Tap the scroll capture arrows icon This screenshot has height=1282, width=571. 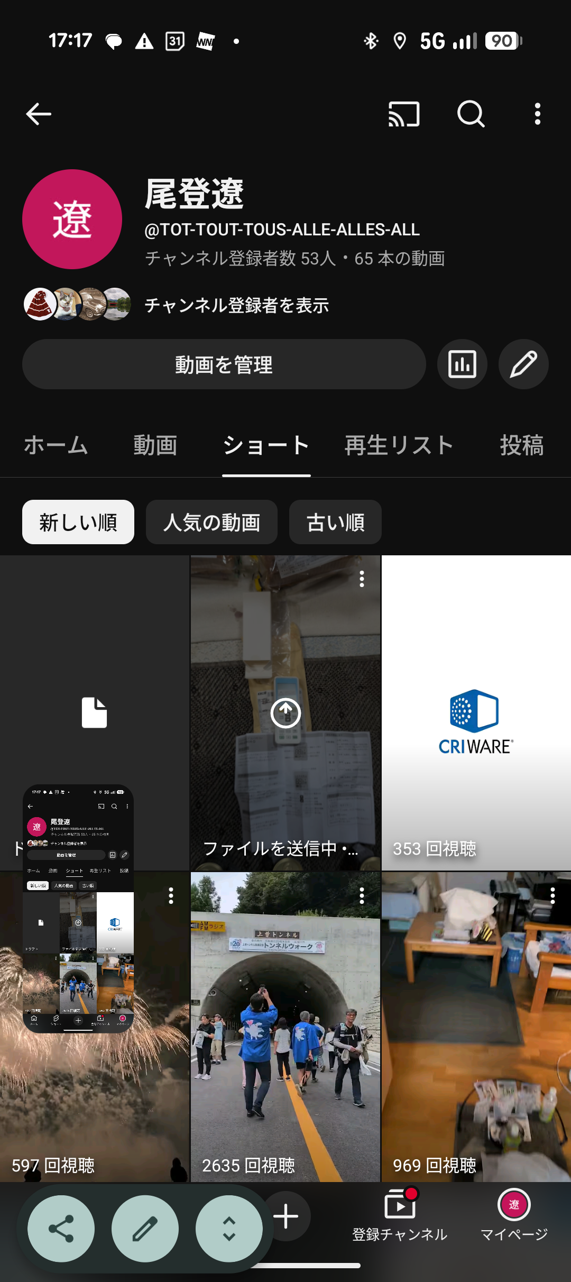229,1229
